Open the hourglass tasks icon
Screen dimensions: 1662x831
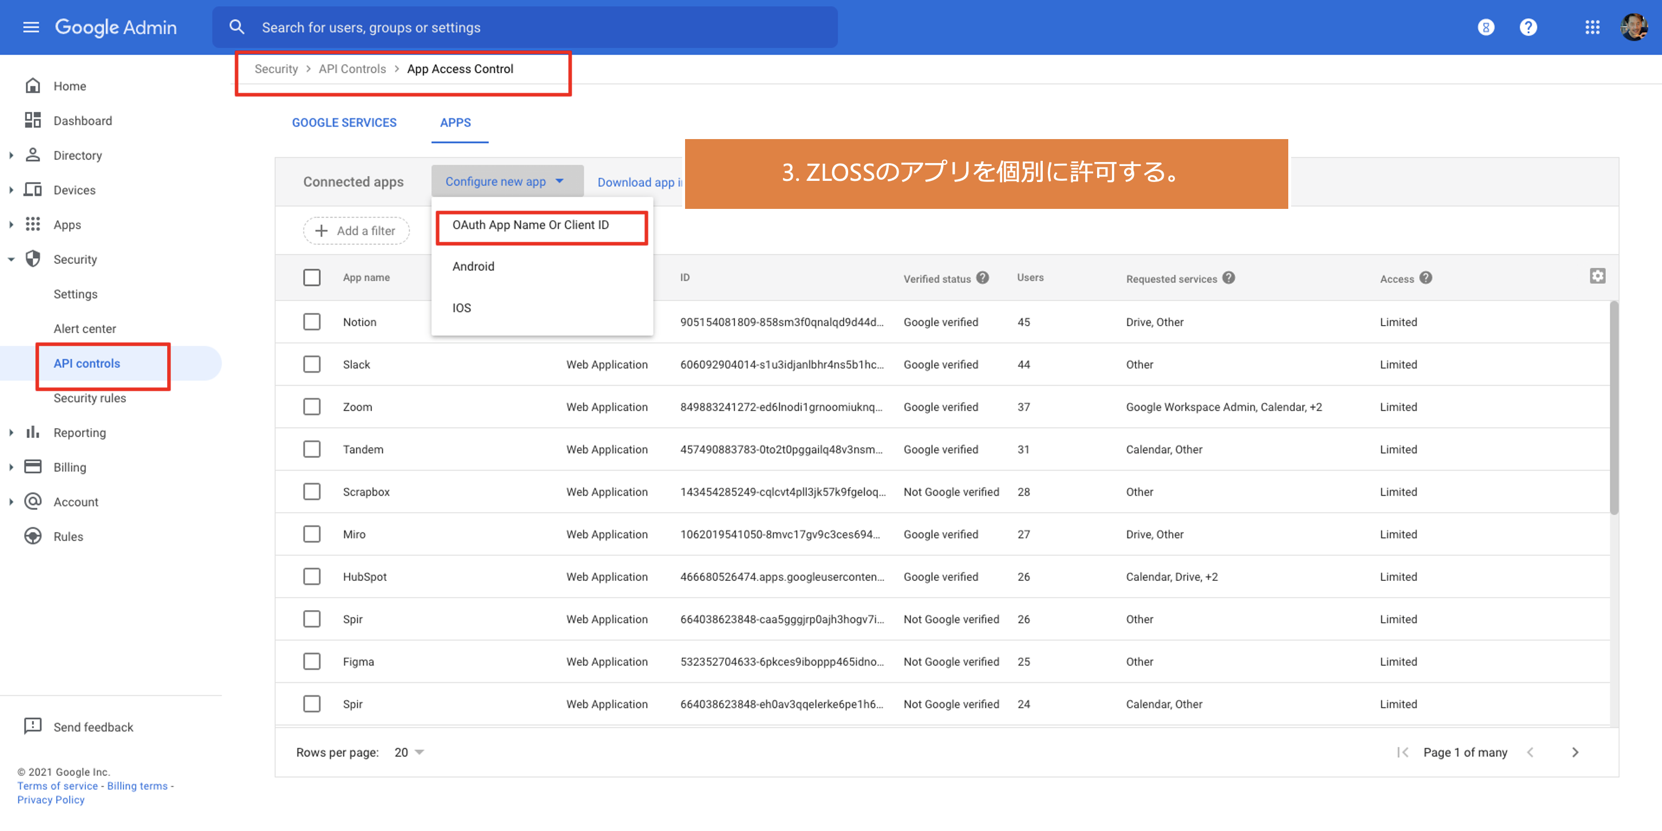click(x=1486, y=27)
